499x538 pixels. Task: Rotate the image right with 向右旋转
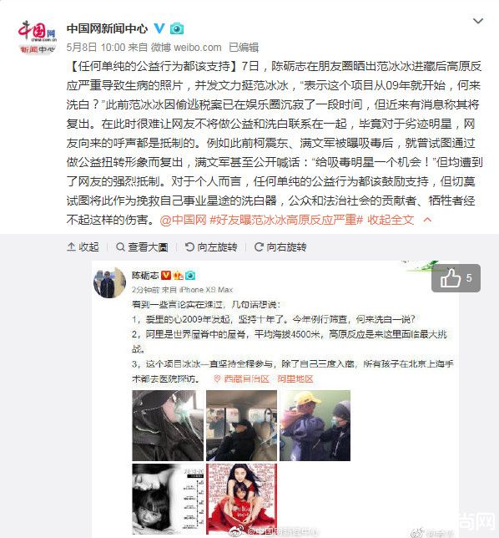pos(280,246)
